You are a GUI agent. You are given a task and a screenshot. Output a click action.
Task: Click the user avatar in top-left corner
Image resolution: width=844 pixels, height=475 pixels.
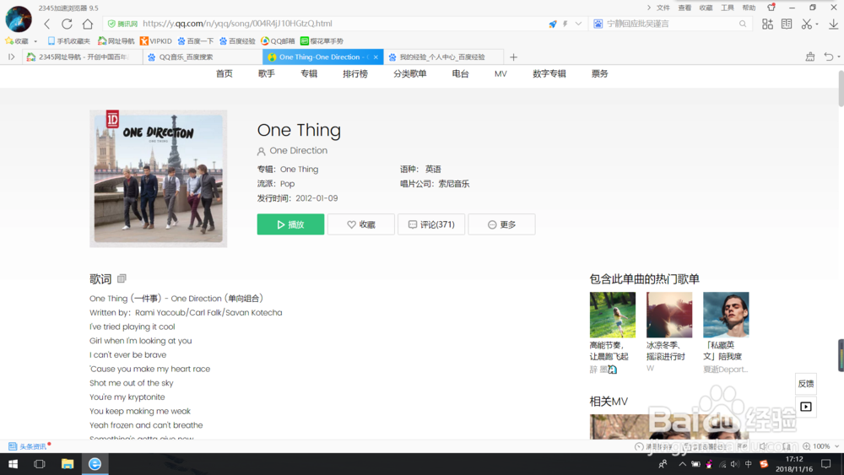[x=19, y=19]
